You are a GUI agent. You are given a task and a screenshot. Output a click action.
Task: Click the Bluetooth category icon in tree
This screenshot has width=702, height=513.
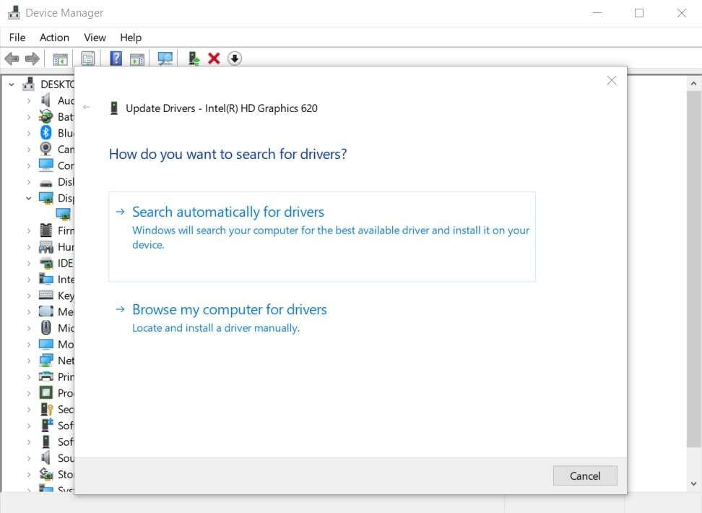[x=45, y=133]
